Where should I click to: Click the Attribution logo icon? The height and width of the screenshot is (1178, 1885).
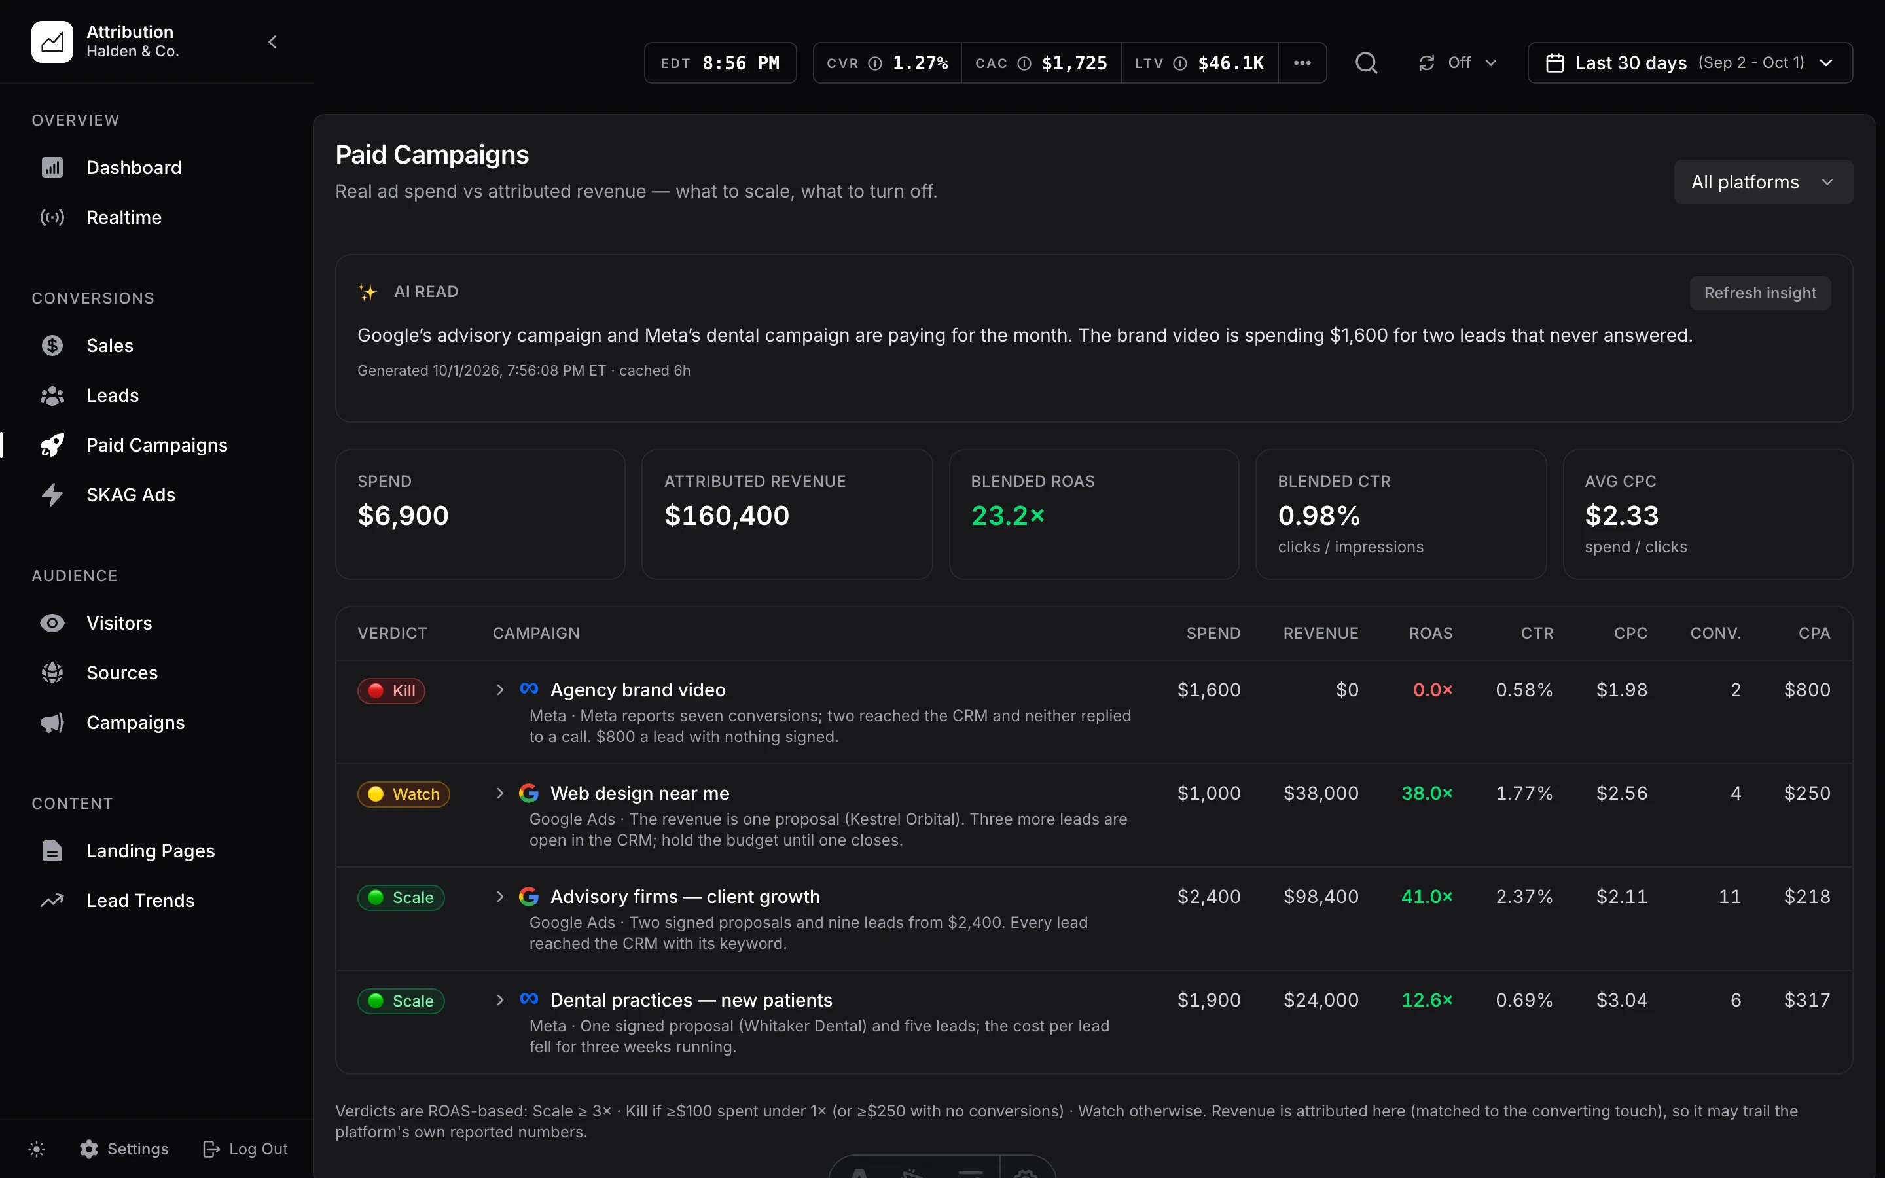click(x=52, y=41)
